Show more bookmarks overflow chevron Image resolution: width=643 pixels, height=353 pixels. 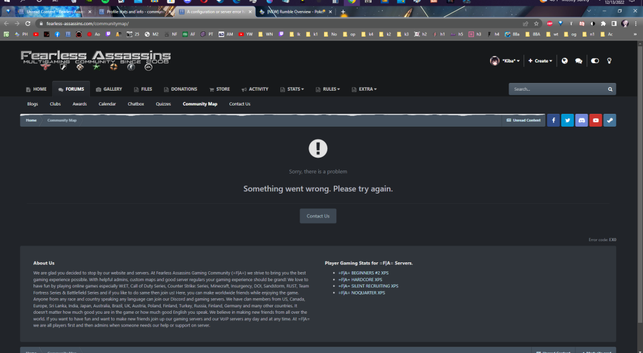(x=635, y=35)
